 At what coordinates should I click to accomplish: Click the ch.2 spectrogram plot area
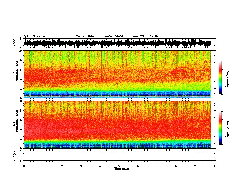click(117, 125)
